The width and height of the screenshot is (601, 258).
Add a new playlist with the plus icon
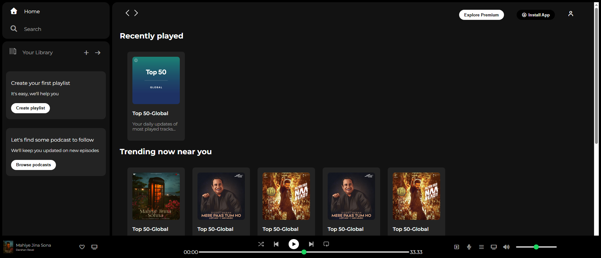pyautogui.click(x=86, y=53)
